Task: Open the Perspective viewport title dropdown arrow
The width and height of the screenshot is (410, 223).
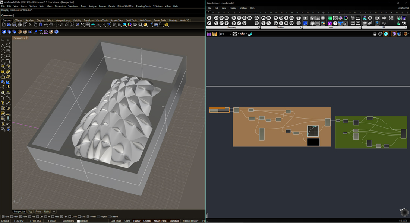Action: [x=27, y=38]
